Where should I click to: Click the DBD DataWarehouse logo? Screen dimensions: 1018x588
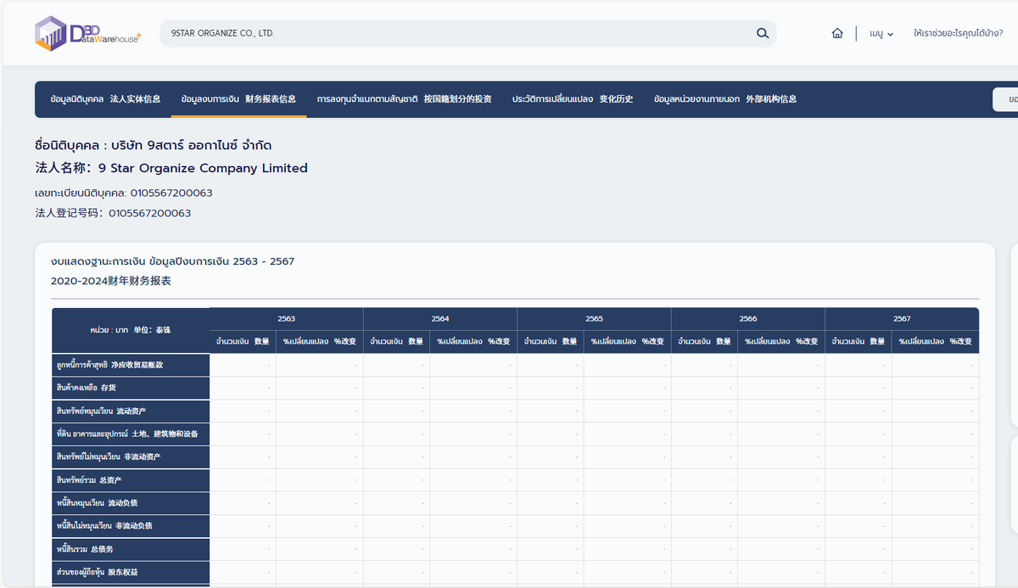coord(88,34)
